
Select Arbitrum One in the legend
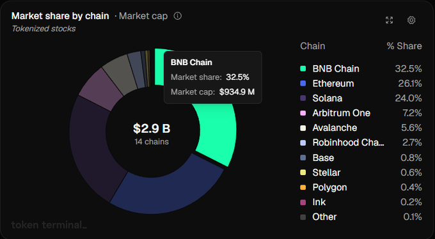341,113
